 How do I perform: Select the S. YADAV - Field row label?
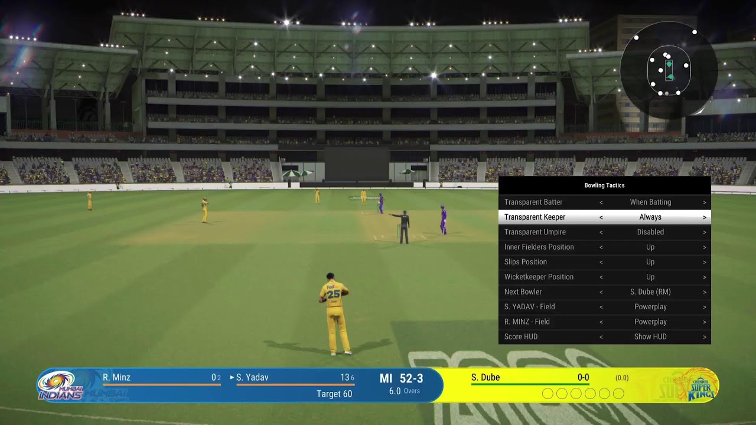529,306
